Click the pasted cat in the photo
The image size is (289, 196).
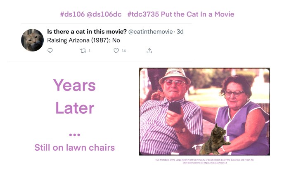[215, 140]
